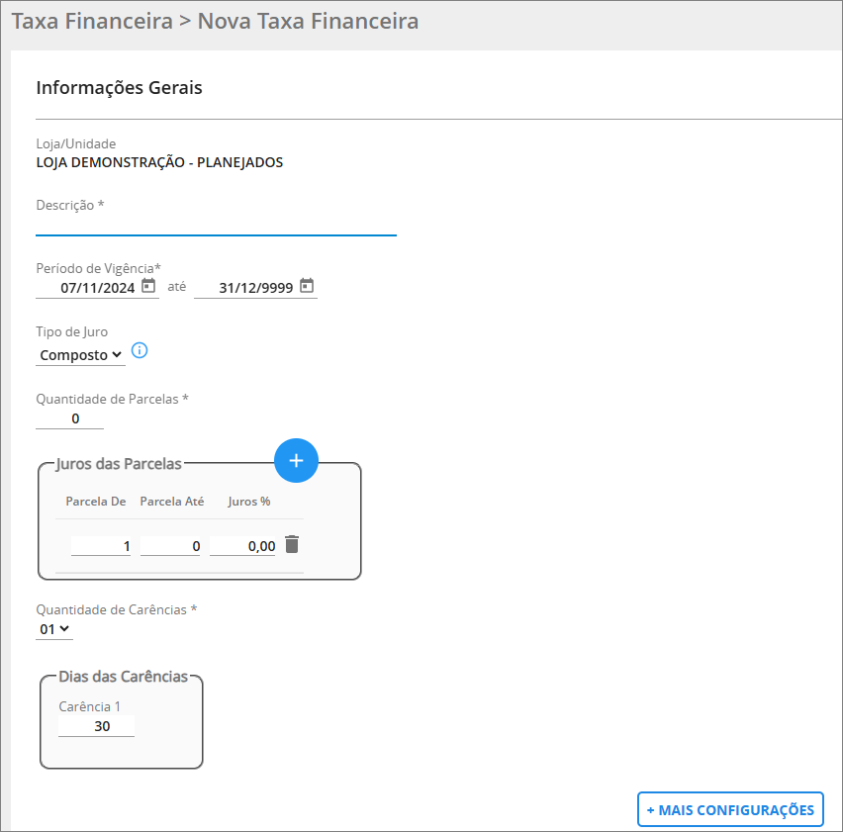The height and width of the screenshot is (832, 843).
Task: Click the LOJA DEMONSTRAÇÃO - PLANEJADOS text
Action: pyautogui.click(x=159, y=162)
